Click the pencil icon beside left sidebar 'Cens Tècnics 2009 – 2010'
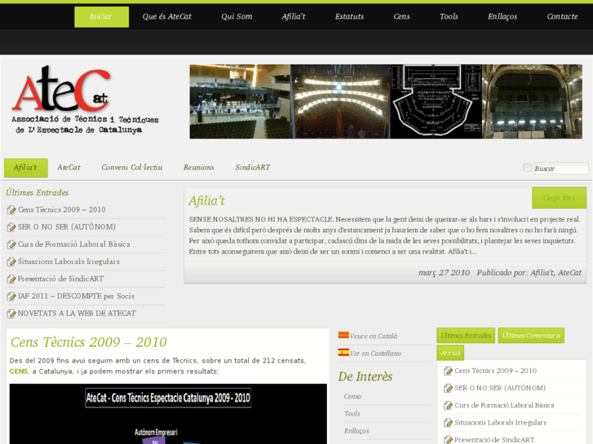This screenshot has height=444, width=593. click(x=11, y=209)
